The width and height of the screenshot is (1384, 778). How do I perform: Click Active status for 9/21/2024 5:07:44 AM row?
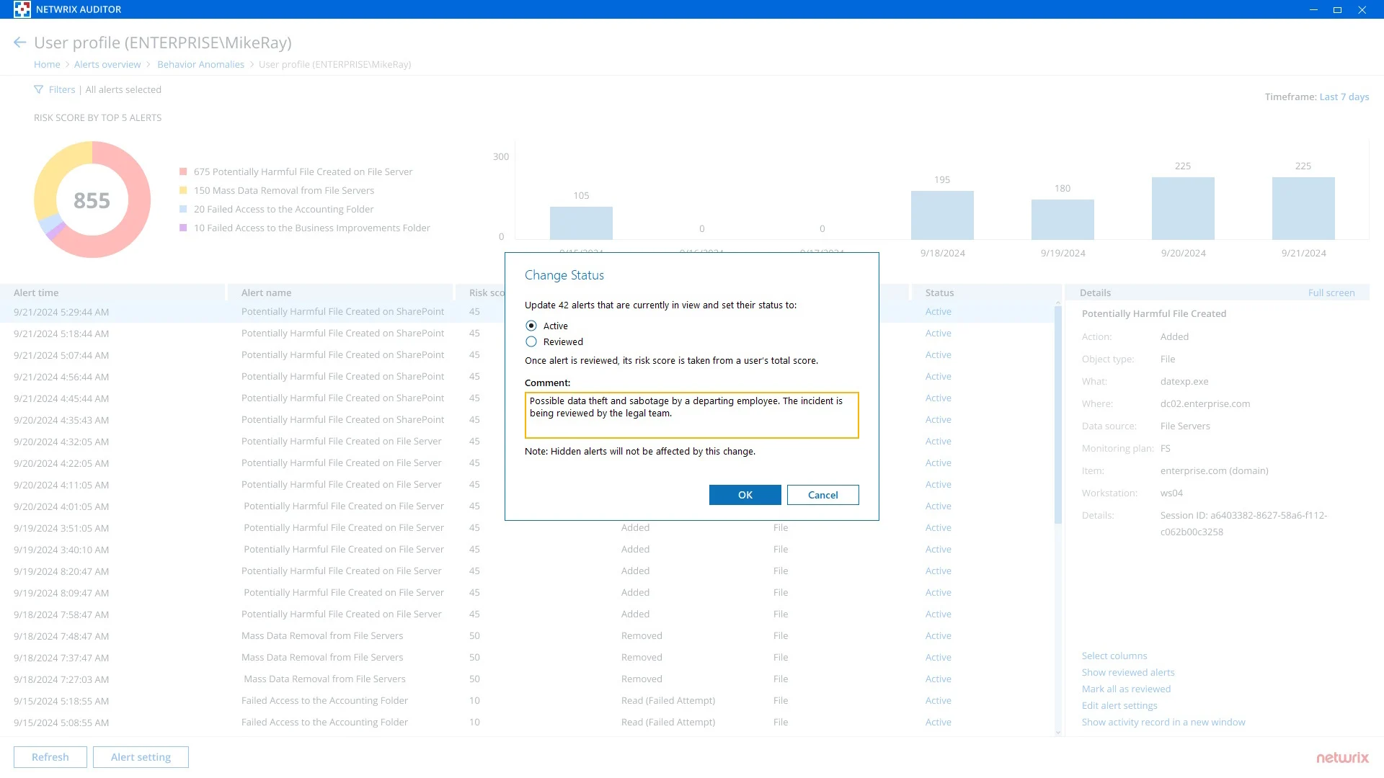(x=938, y=355)
